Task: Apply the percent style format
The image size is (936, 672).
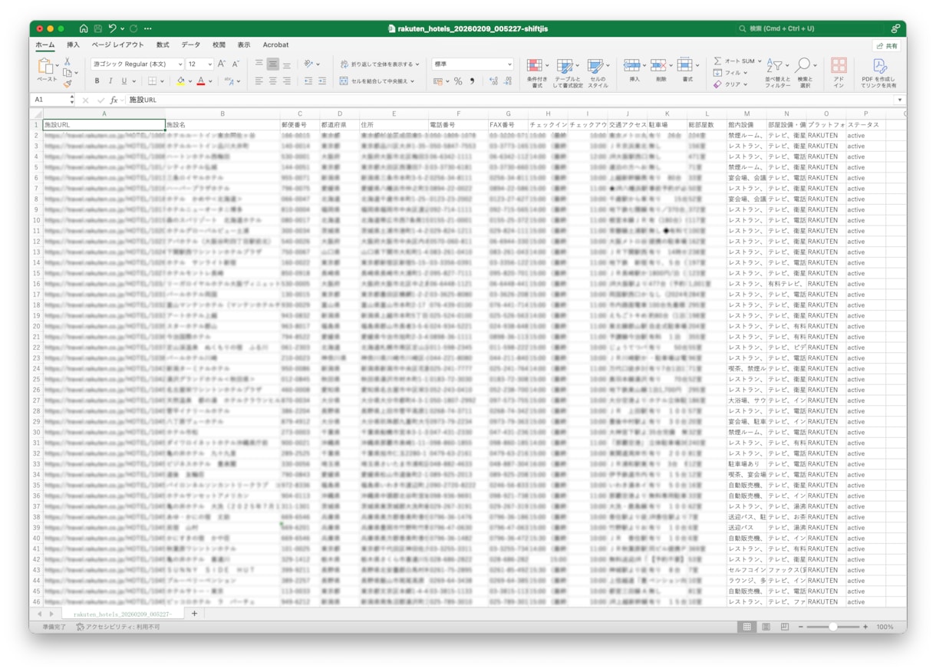Action: coord(458,81)
